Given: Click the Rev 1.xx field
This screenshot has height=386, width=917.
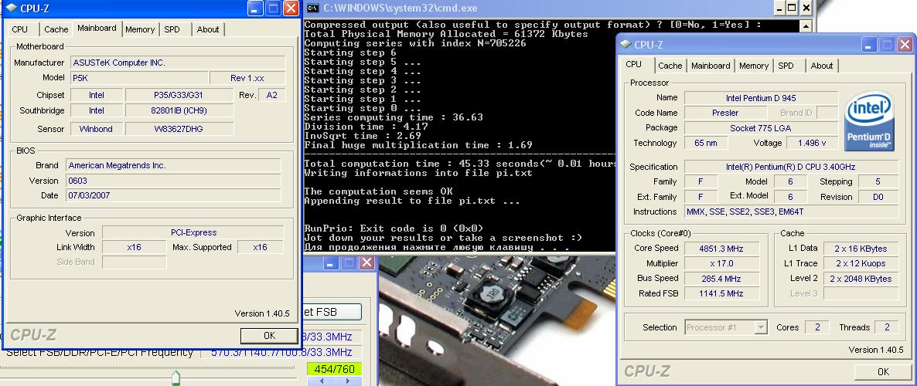Looking at the screenshot, I should [248, 78].
